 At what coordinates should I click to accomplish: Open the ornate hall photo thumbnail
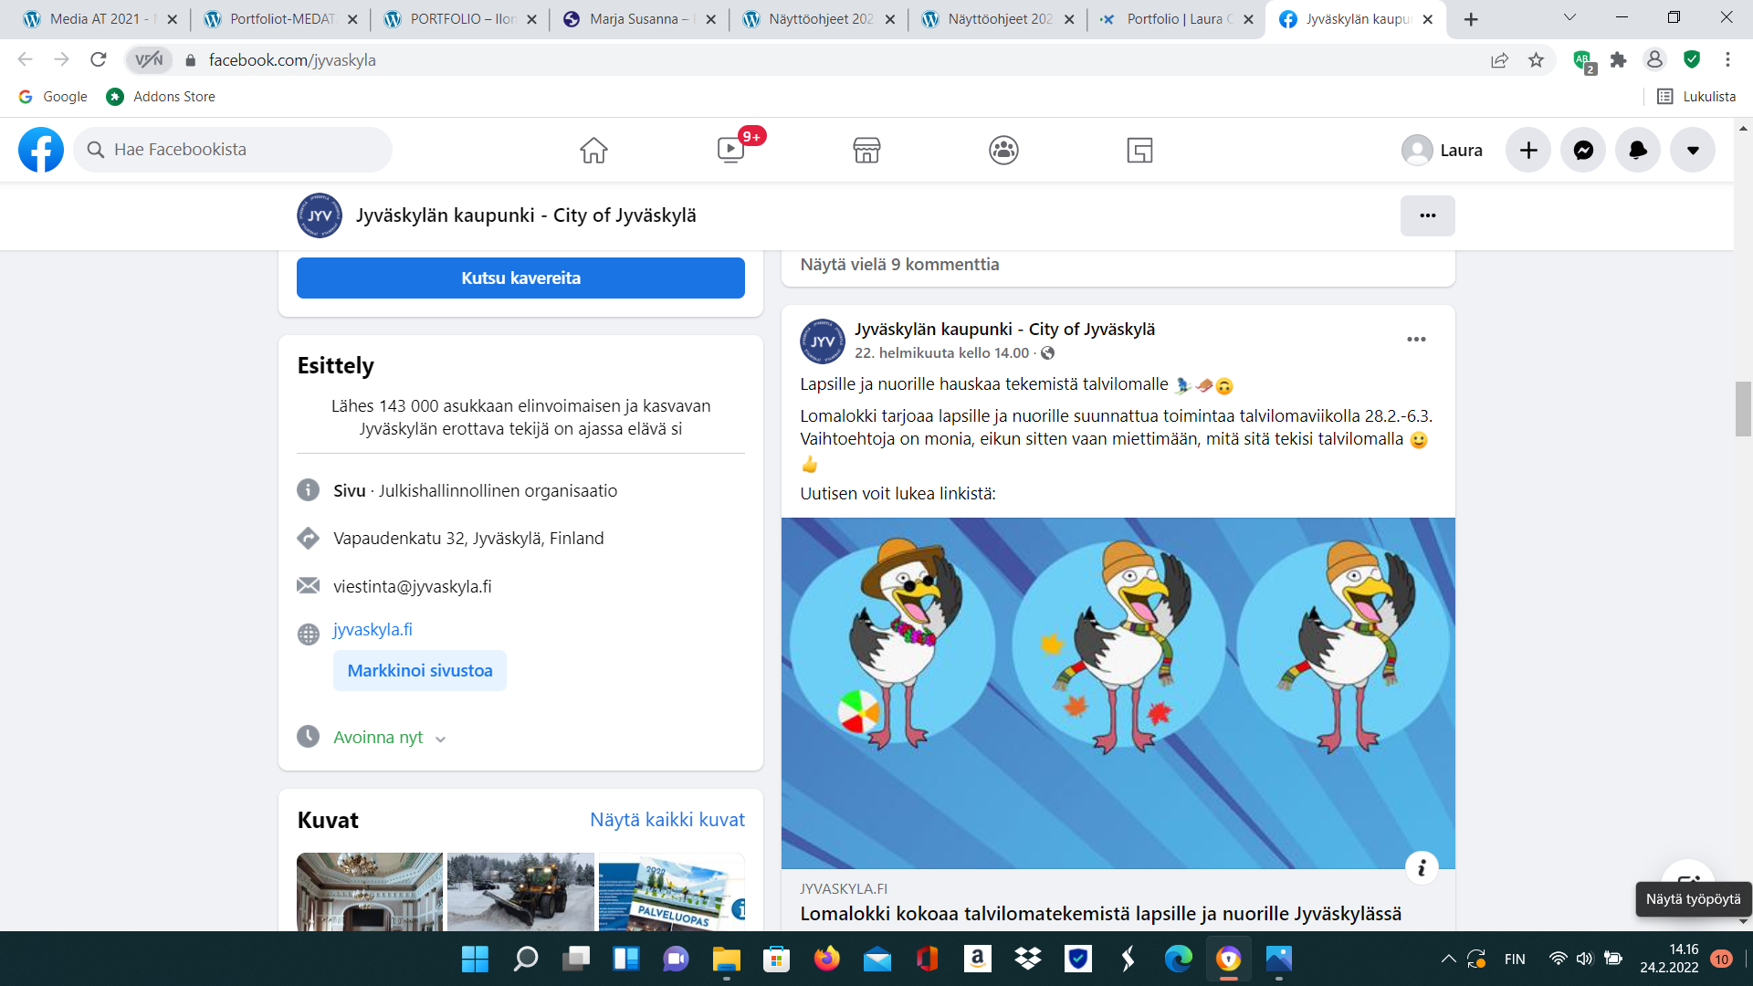pos(370,892)
